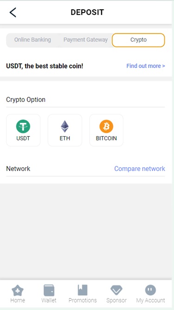Screen dimensions: 174x310
Task: Open the Payment Gateway tab
Action: tap(86, 40)
